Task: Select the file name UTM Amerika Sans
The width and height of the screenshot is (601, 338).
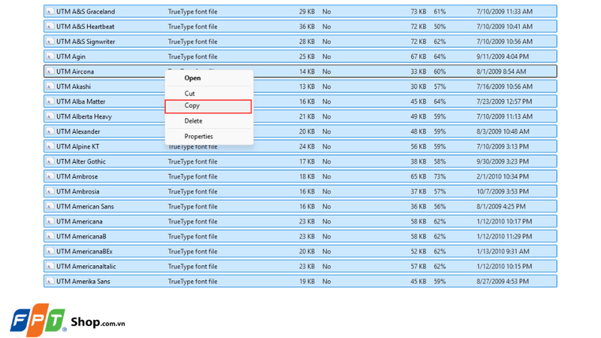Action: click(x=83, y=281)
